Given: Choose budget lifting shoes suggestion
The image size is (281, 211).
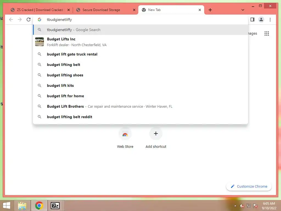Looking at the screenshot, I should 140,75.
